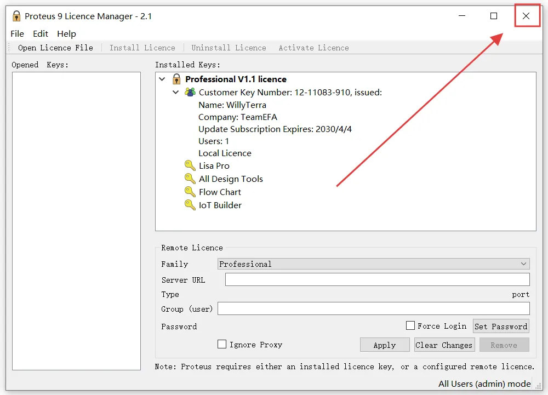Screen dimensions: 548x395
Task: Click inside the Opened Keys list box
Action: coord(77,221)
